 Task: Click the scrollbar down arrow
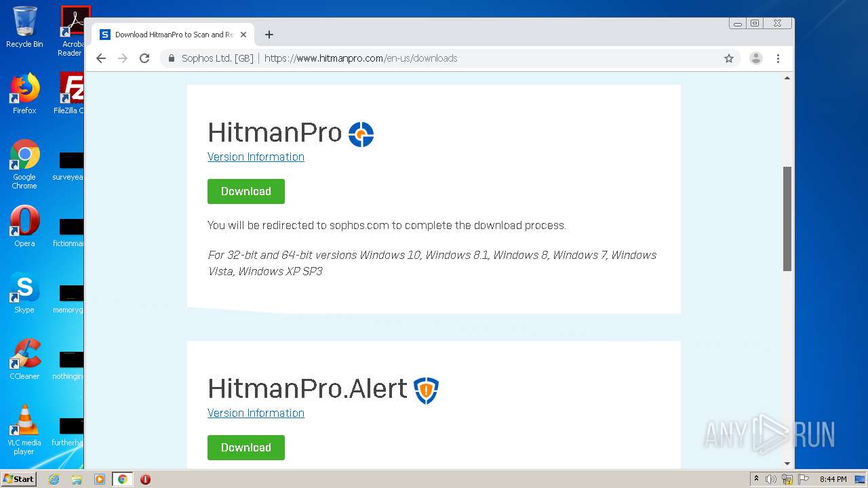pyautogui.click(x=787, y=464)
